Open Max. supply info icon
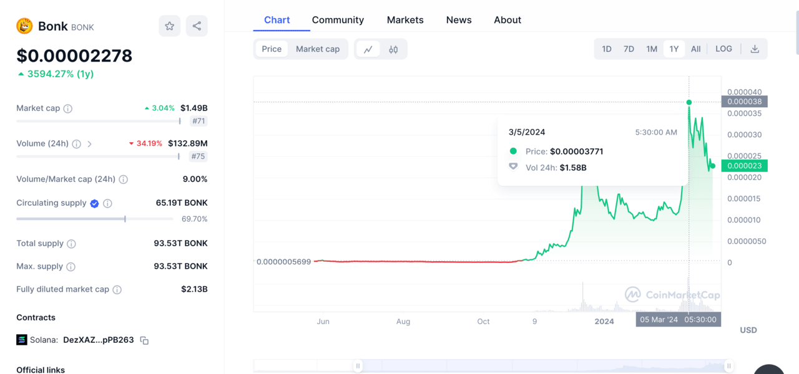This screenshot has width=799, height=374. coord(71,267)
